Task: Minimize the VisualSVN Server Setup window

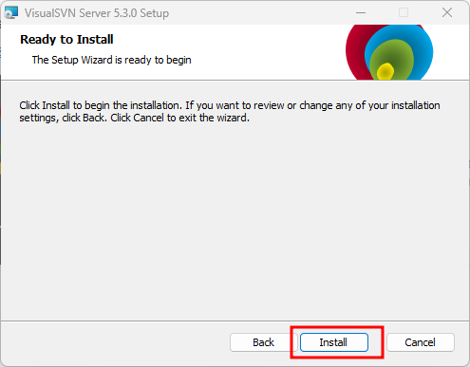Action: click(361, 13)
